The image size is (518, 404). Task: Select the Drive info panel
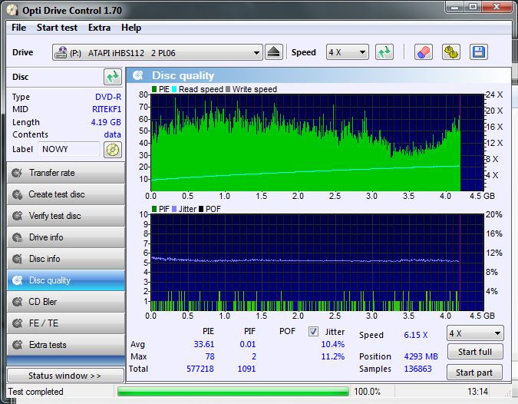tap(66, 237)
